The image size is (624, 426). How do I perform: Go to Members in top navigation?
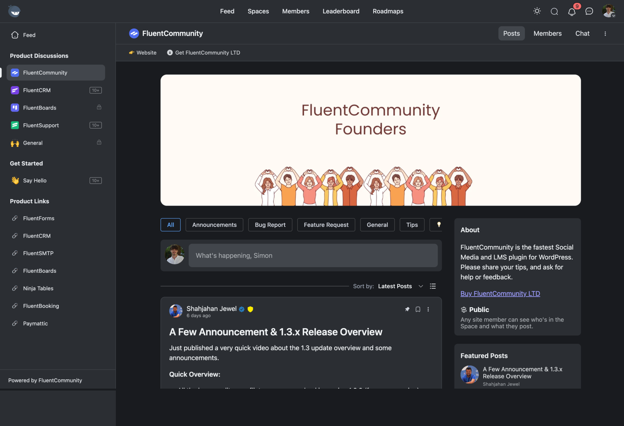point(296,11)
